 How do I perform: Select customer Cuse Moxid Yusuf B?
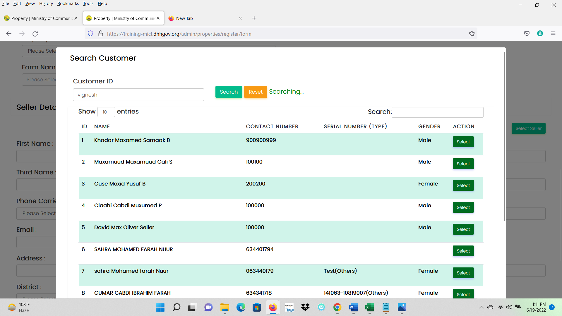[463, 186]
